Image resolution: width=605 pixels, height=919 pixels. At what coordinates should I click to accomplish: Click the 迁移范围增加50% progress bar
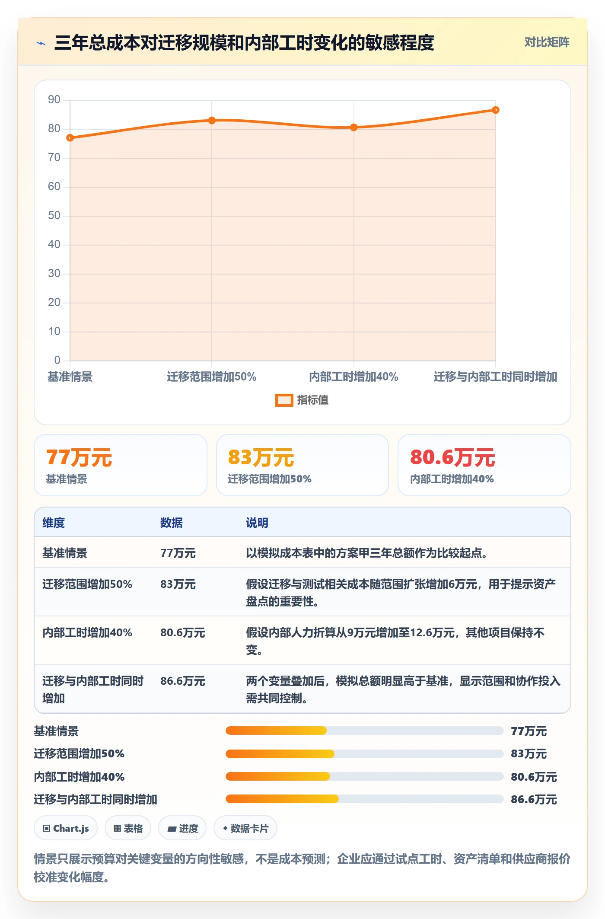pyautogui.click(x=364, y=754)
